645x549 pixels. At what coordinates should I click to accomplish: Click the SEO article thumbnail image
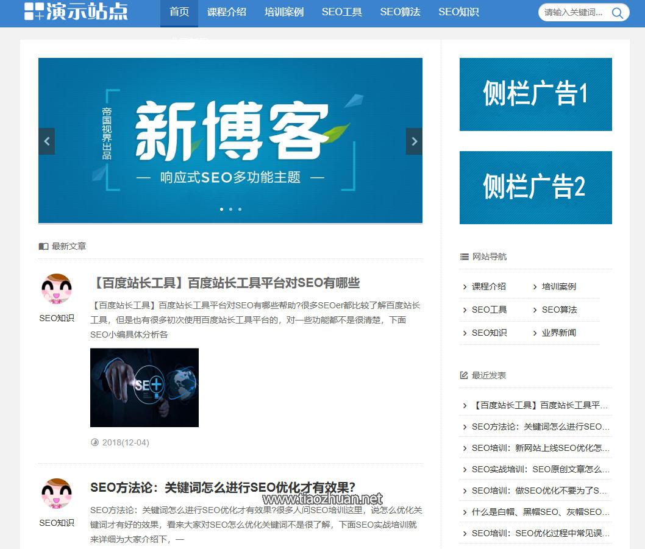click(144, 387)
